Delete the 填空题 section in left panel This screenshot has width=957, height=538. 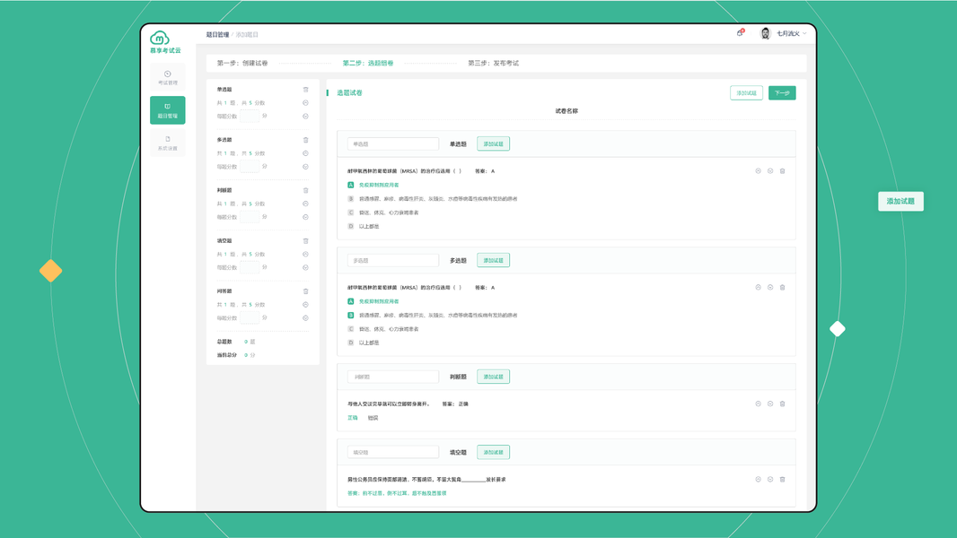coord(306,241)
